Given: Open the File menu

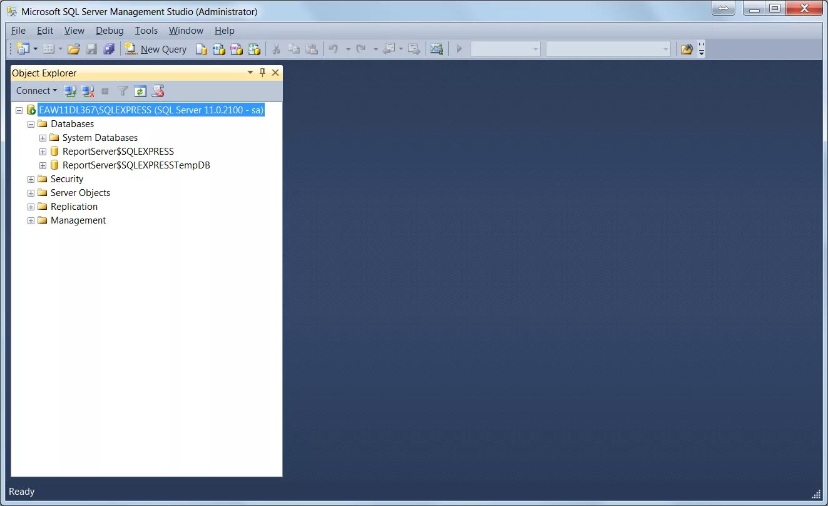Looking at the screenshot, I should [18, 30].
